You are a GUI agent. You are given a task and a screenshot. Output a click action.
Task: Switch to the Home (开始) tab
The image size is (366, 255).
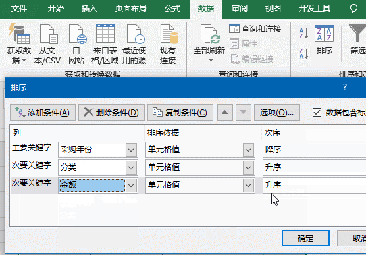click(x=55, y=9)
